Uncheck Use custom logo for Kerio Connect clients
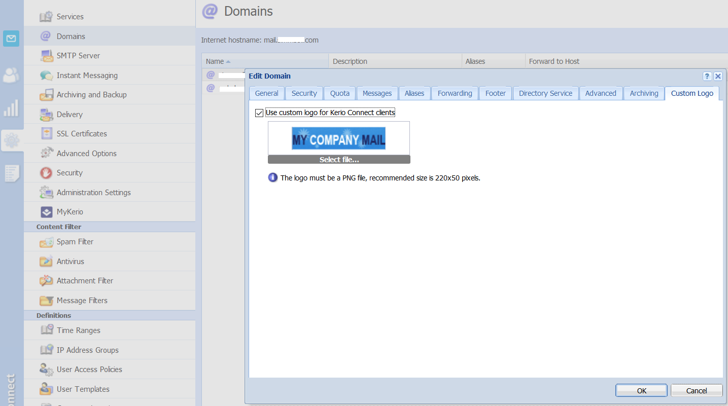The image size is (728, 406). (x=259, y=113)
